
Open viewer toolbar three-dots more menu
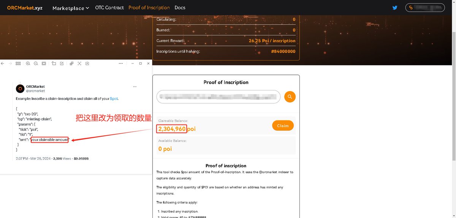click(x=121, y=63)
